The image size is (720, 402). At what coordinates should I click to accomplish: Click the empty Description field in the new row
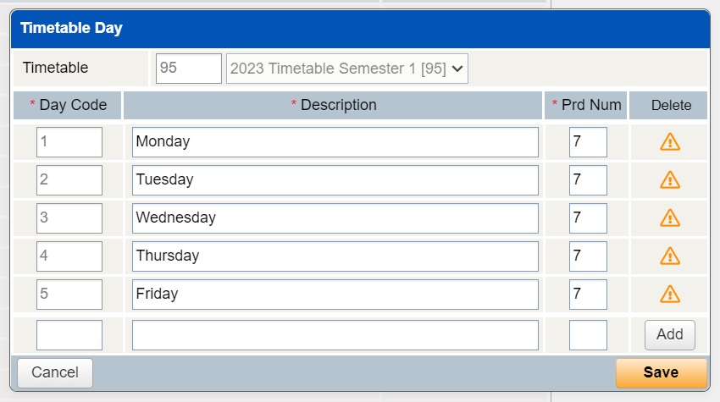(335, 335)
